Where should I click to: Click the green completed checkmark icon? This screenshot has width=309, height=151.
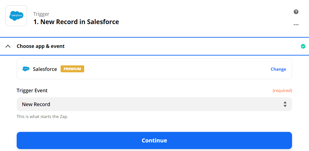[303, 46]
